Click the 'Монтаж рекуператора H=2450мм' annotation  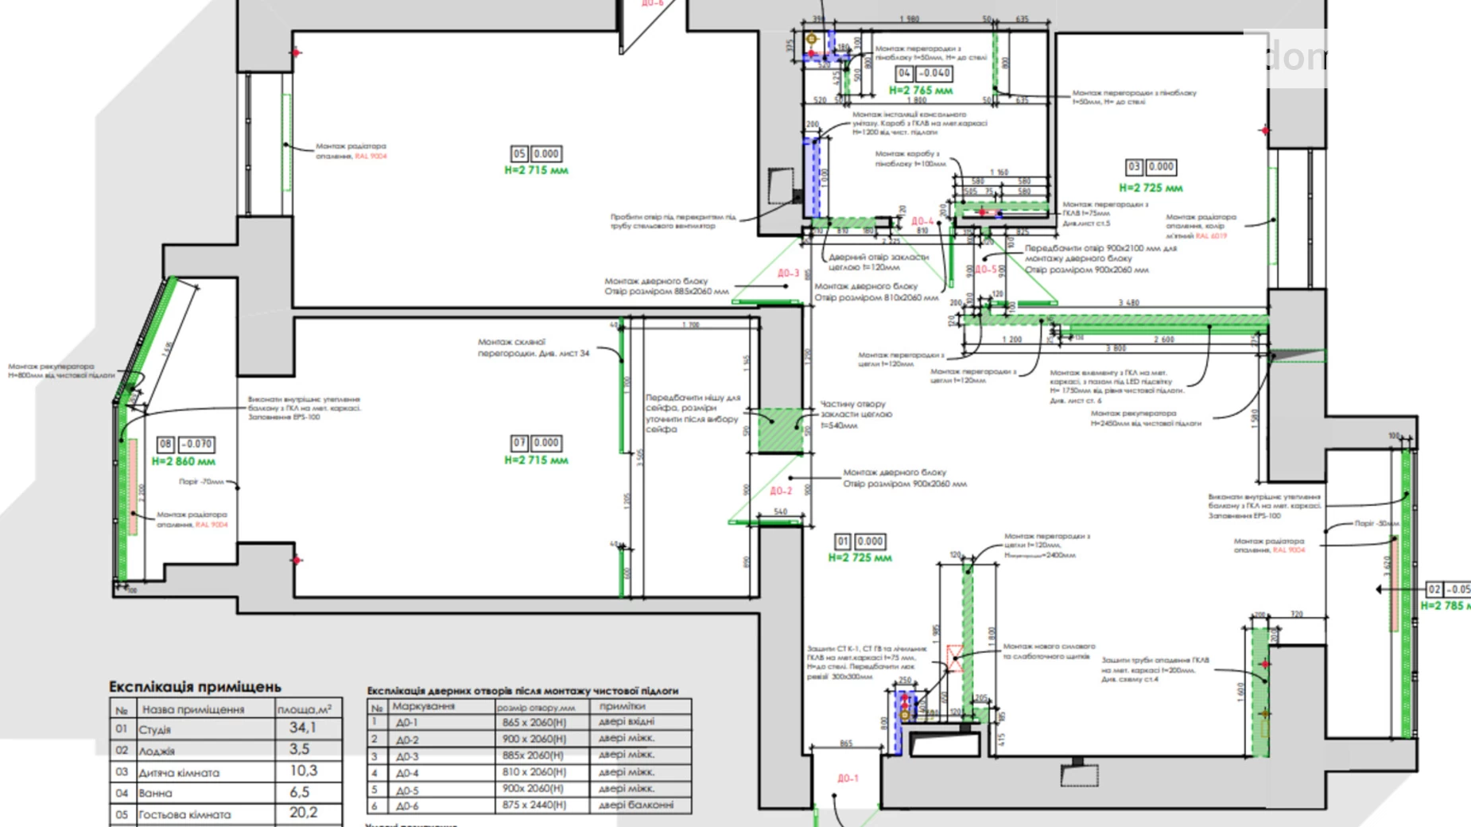point(1146,418)
